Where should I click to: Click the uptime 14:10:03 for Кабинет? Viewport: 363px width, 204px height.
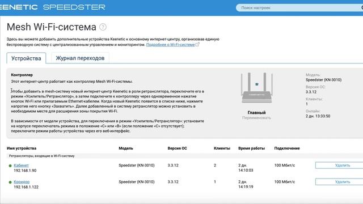coord(246,171)
